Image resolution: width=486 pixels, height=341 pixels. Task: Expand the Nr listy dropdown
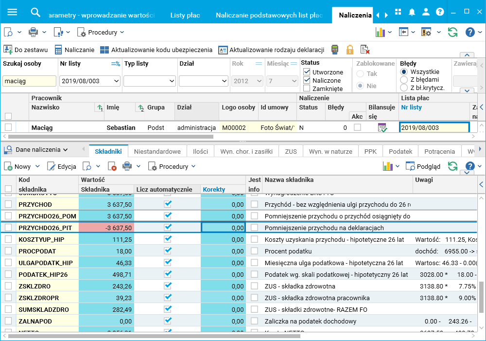116,81
